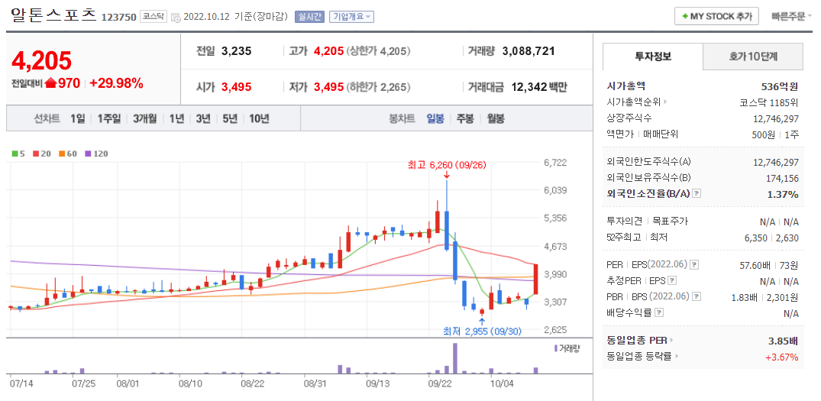Select the 1년 line chart period
This screenshot has height=401, width=821.
pos(176,119)
